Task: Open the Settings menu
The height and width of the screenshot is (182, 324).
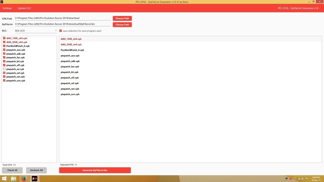Action: [7, 8]
